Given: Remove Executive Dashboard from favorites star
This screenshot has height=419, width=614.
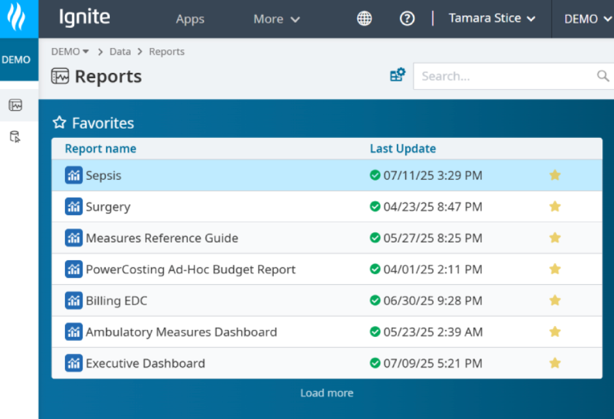Looking at the screenshot, I should click(x=555, y=363).
